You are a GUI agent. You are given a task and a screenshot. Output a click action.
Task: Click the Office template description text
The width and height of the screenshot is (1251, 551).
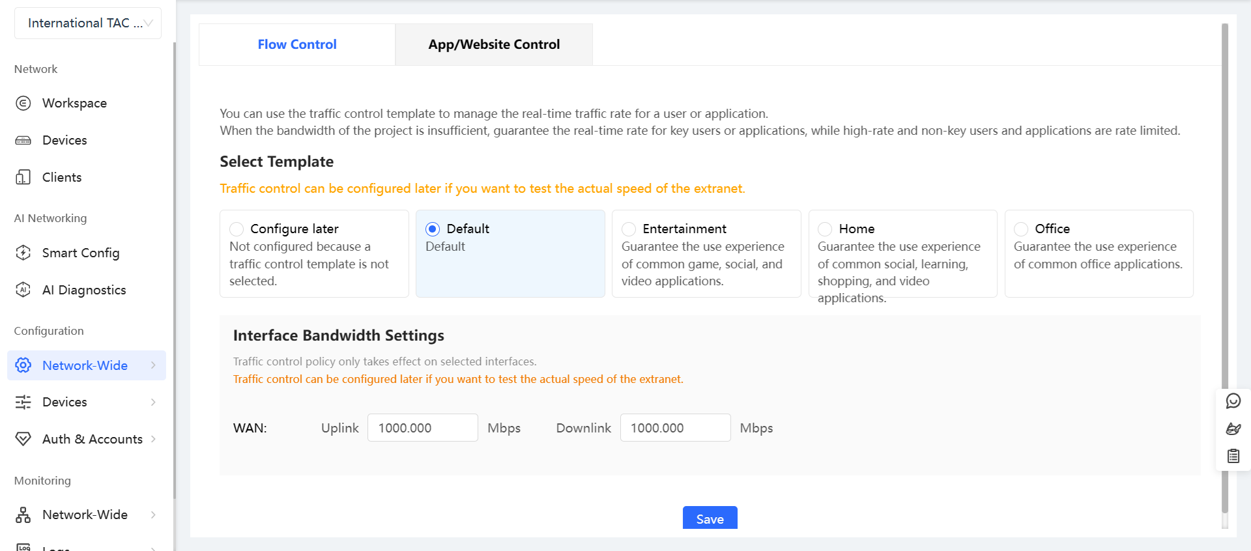pos(1098,255)
